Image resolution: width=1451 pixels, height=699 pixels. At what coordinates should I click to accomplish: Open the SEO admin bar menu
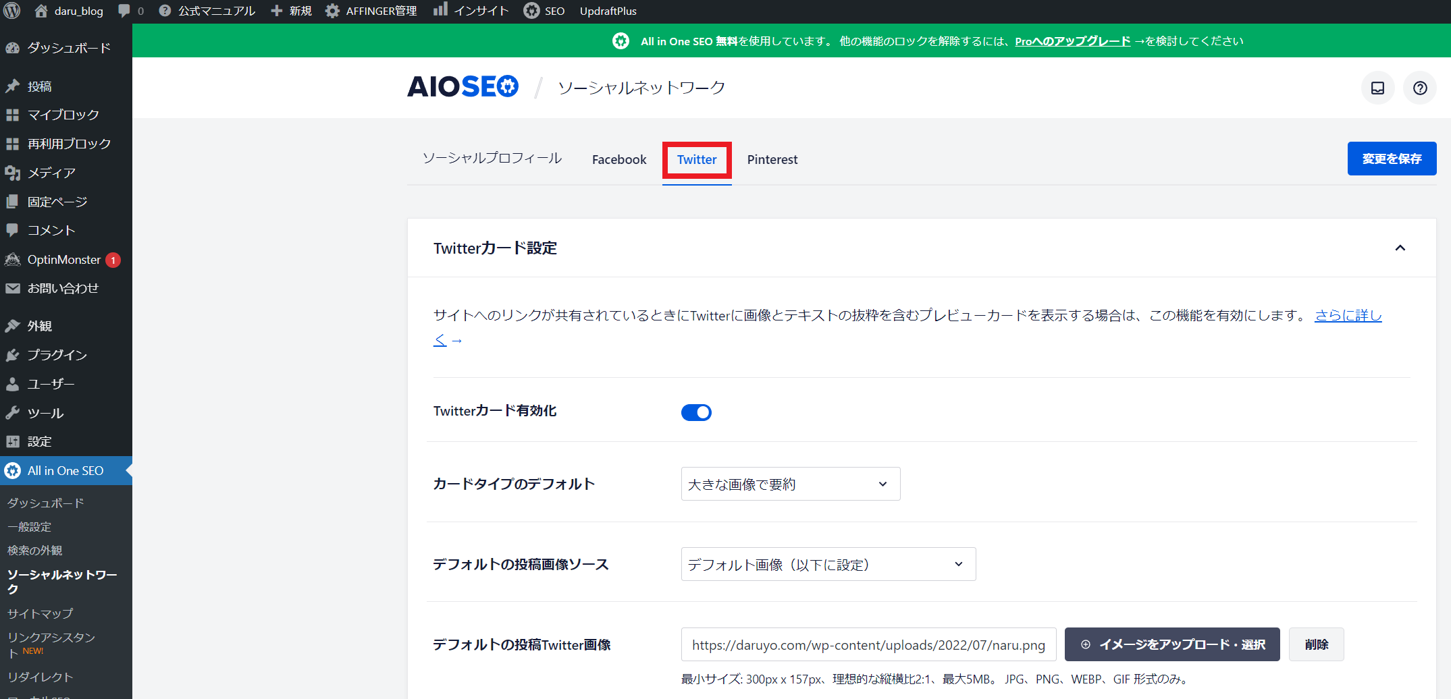(x=544, y=11)
